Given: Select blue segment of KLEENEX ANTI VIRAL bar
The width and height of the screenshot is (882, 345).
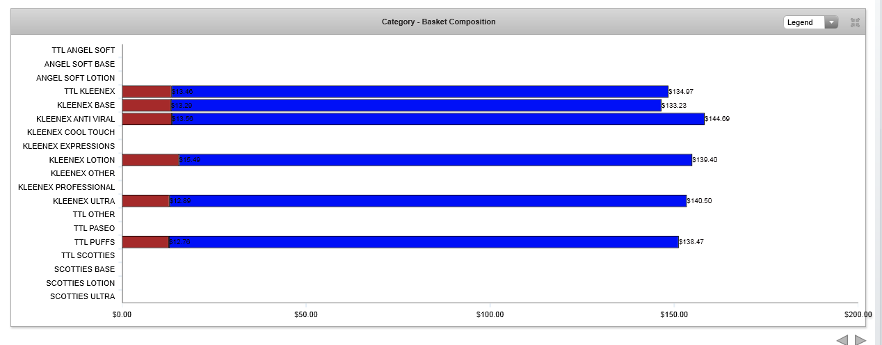Looking at the screenshot, I should [x=438, y=119].
